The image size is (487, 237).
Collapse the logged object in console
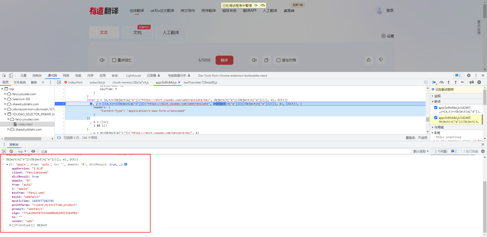(x=7, y=164)
